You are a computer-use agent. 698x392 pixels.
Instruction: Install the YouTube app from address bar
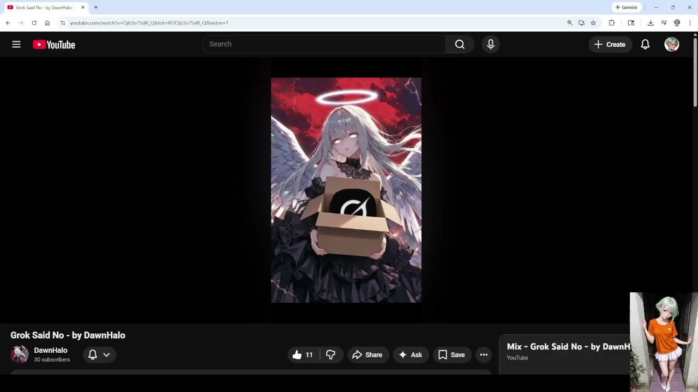pos(581,23)
